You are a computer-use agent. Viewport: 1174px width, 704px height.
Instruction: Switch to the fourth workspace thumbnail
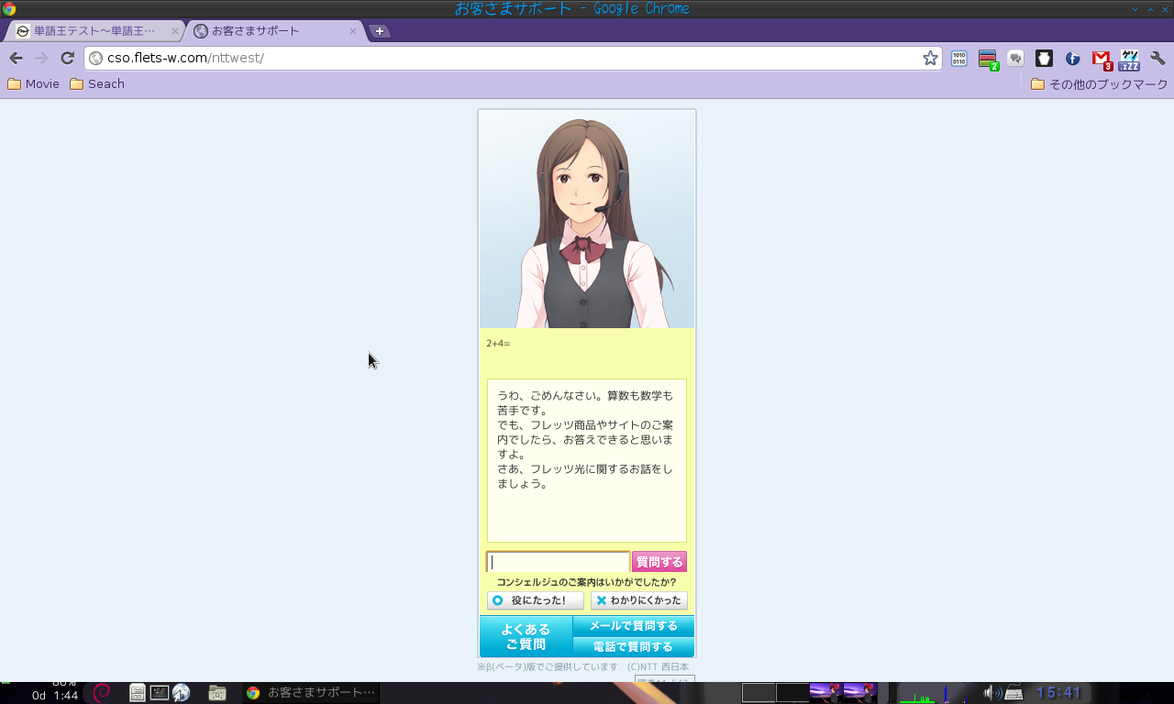pyautogui.click(x=860, y=693)
